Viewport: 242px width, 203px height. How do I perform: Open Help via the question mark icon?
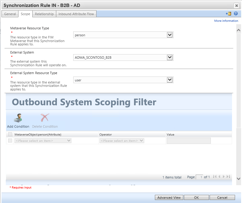[x=236, y=14]
